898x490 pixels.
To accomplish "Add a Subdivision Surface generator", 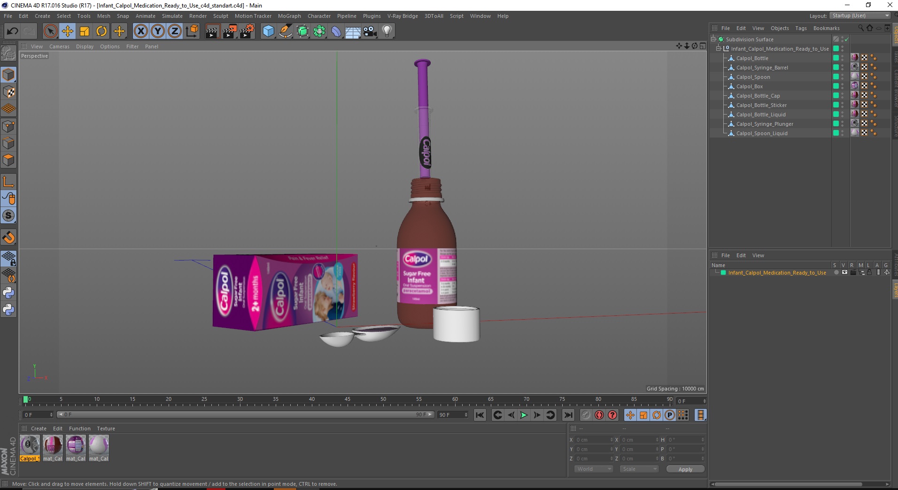I will (302, 31).
